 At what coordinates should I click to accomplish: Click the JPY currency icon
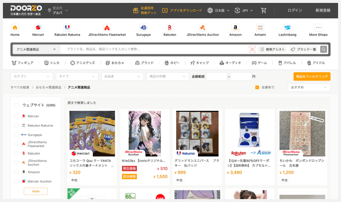237,11
